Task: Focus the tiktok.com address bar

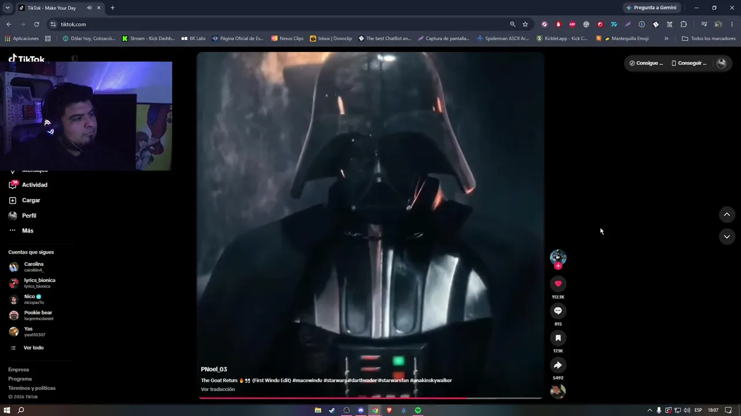Action: click(278, 24)
